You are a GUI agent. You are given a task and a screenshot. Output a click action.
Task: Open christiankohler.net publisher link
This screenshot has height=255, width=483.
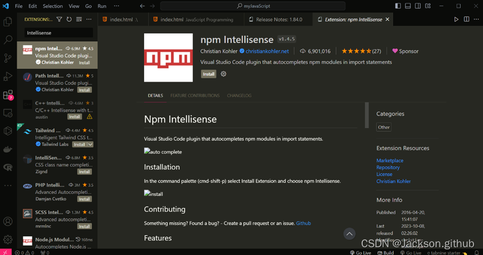point(267,51)
